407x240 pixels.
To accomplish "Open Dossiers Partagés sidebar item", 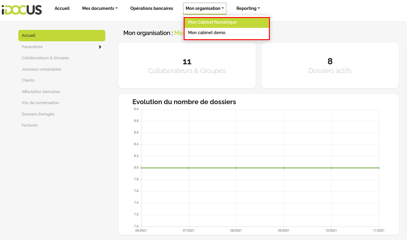I will [38, 114].
